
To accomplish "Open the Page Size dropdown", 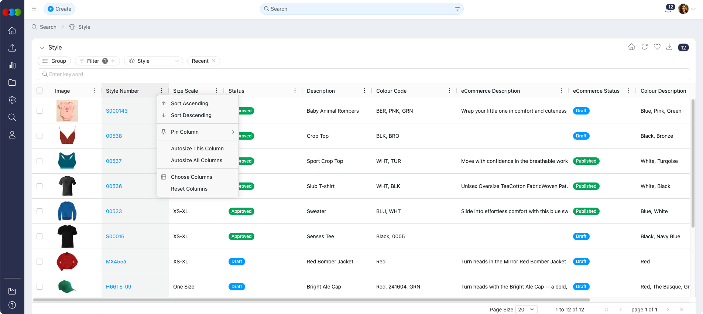I will point(527,310).
